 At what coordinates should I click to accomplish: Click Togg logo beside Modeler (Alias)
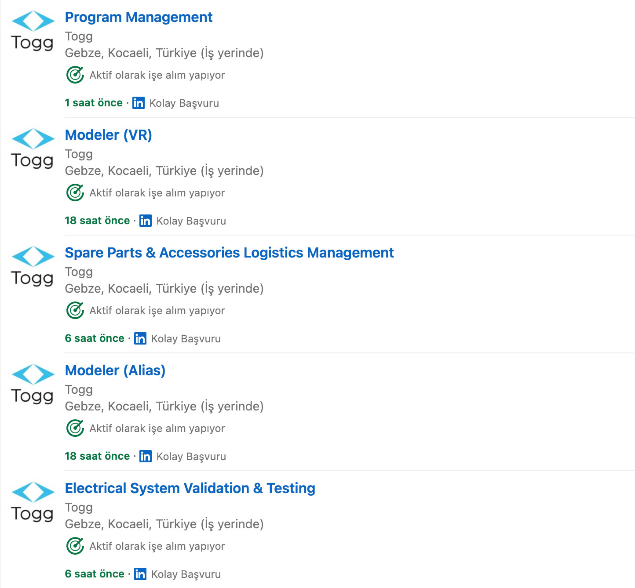[33, 385]
